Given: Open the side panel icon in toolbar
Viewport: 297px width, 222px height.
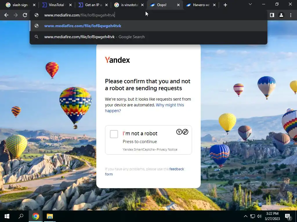Looking at the screenshot, I should (x=272, y=15).
